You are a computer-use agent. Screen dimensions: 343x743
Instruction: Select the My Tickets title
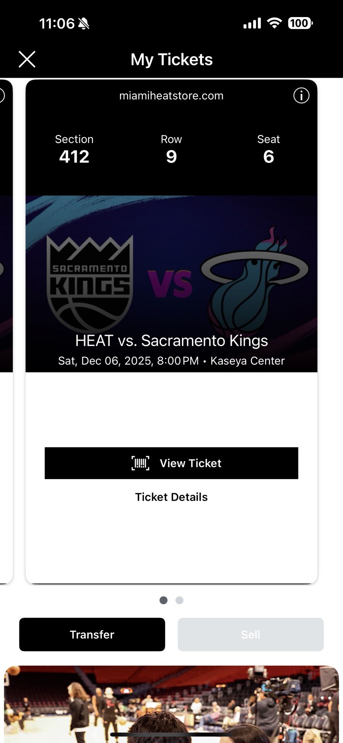[x=171, y=59]
